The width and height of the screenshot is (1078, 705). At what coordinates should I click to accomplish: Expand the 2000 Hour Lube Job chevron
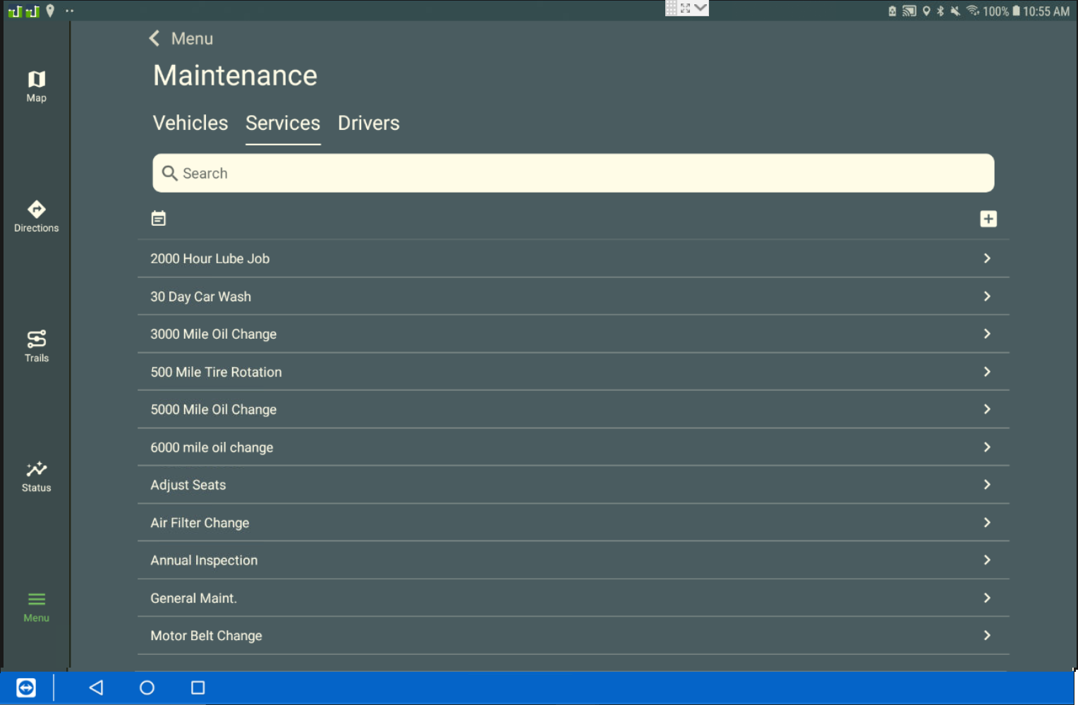click(x=986, y=259)
